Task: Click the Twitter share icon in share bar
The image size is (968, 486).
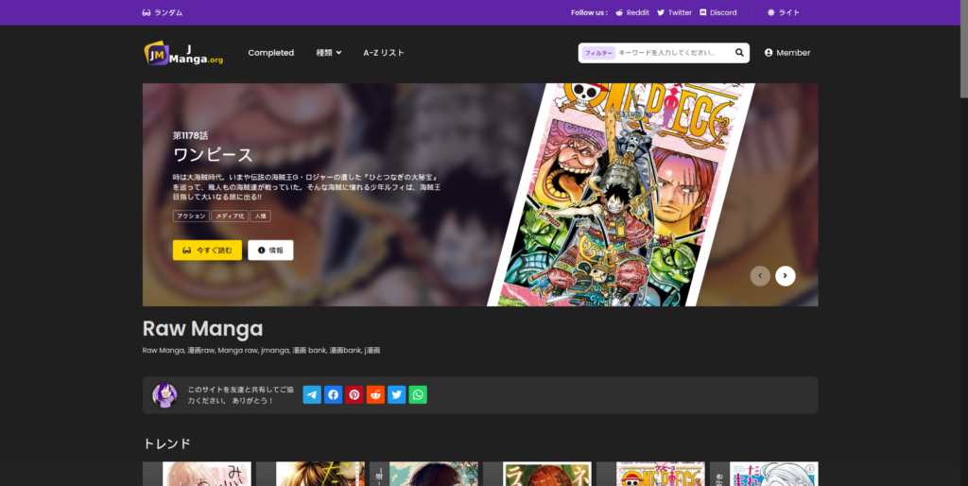Action: point(396,395)
